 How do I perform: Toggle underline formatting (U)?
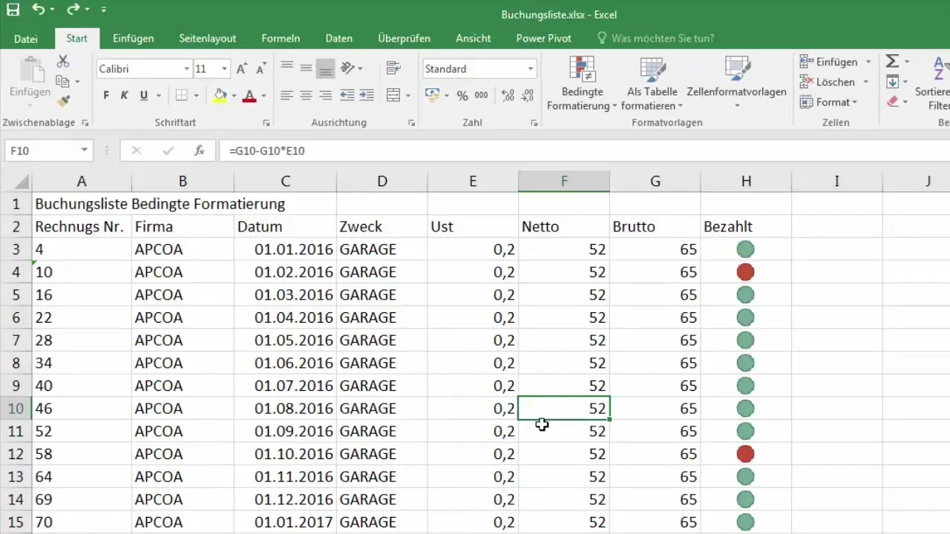click(x=143, y=95)
